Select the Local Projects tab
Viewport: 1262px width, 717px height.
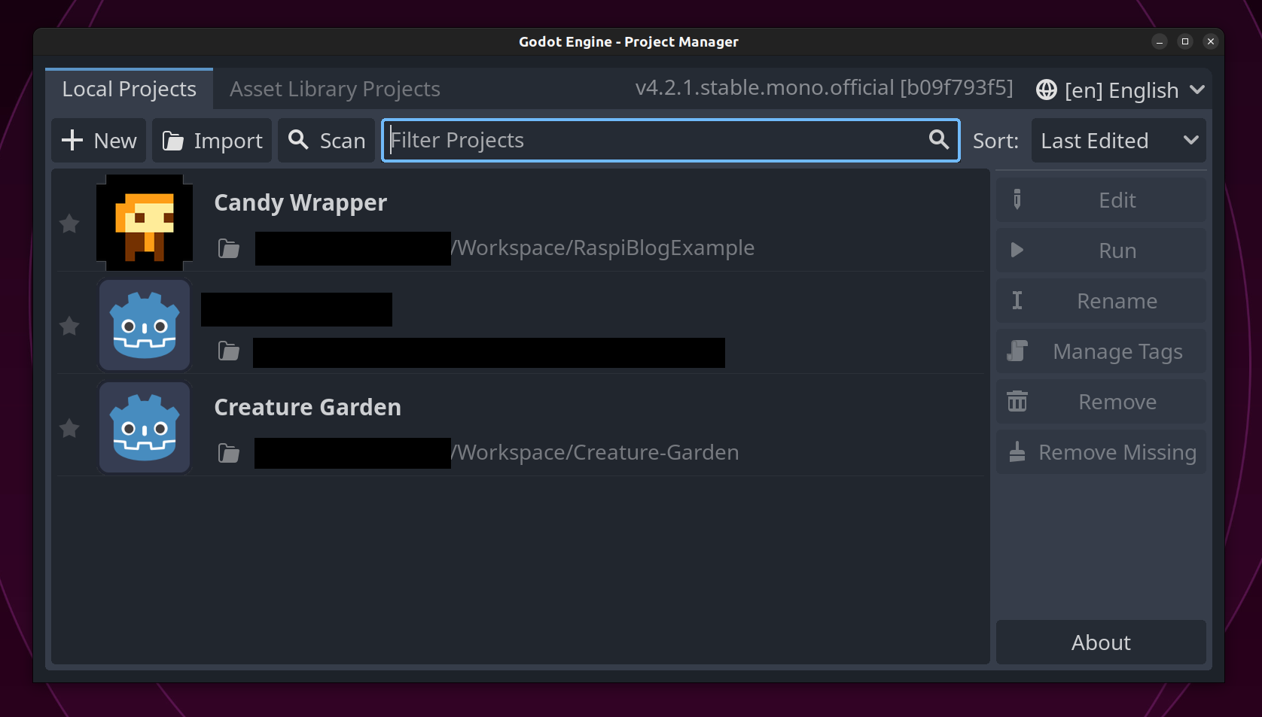(129, 89)
